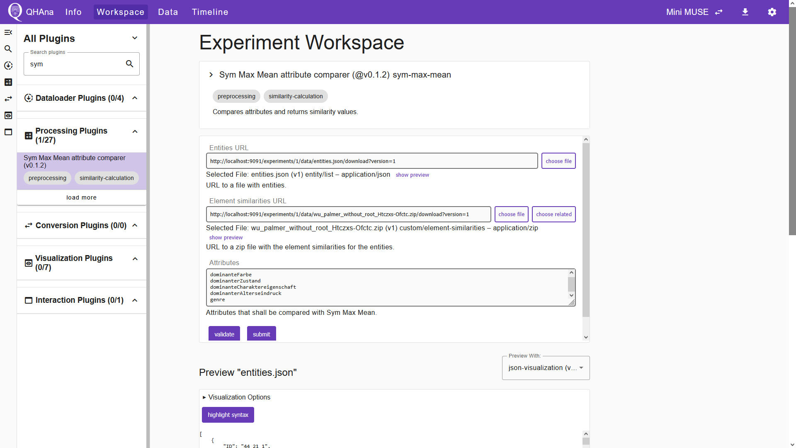Expand Visualization Options disclosure triangle
Screen dimensions: 796x448
204,397
